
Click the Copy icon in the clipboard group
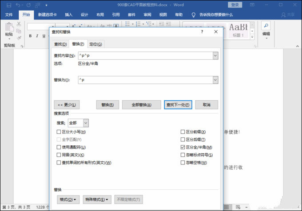coord(19,31)
